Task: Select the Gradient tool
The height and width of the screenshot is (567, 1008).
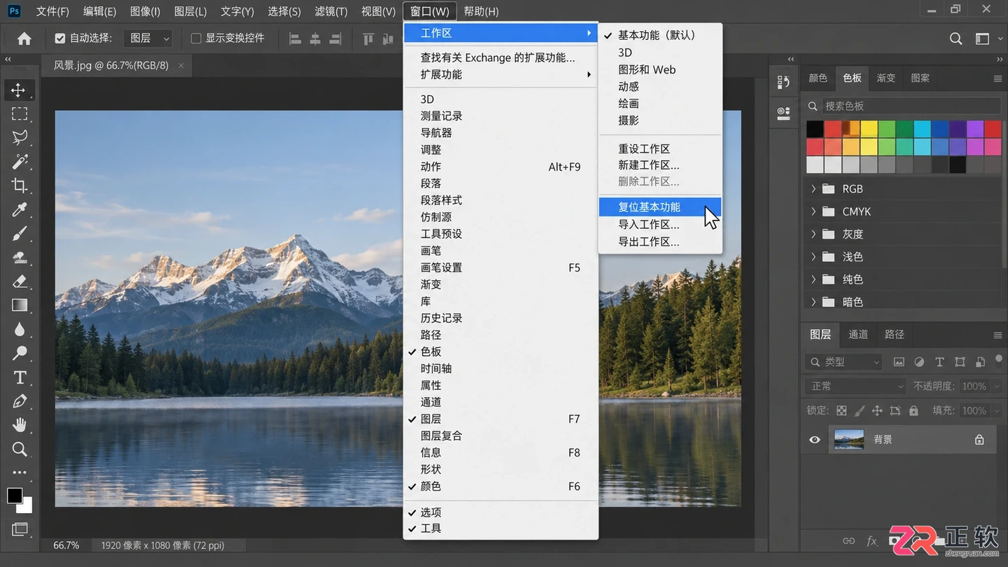Action: (x=19, y=305)
